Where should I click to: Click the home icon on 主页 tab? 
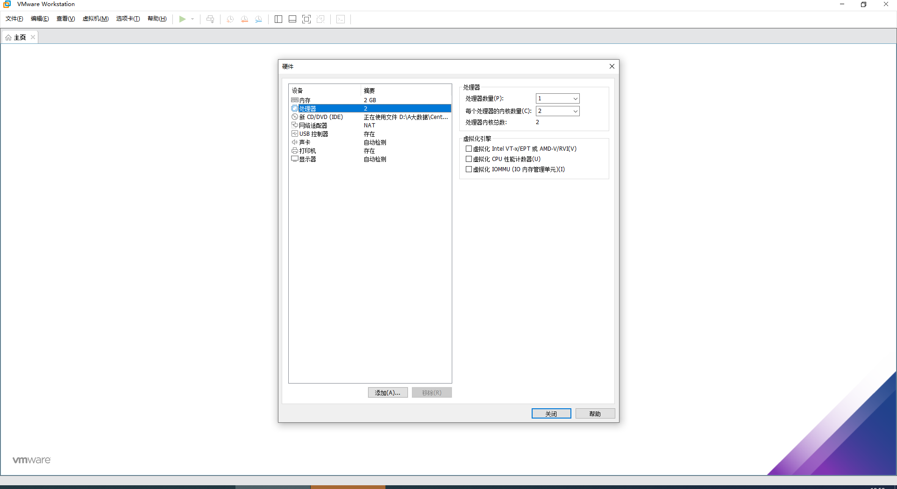(8, 37)
